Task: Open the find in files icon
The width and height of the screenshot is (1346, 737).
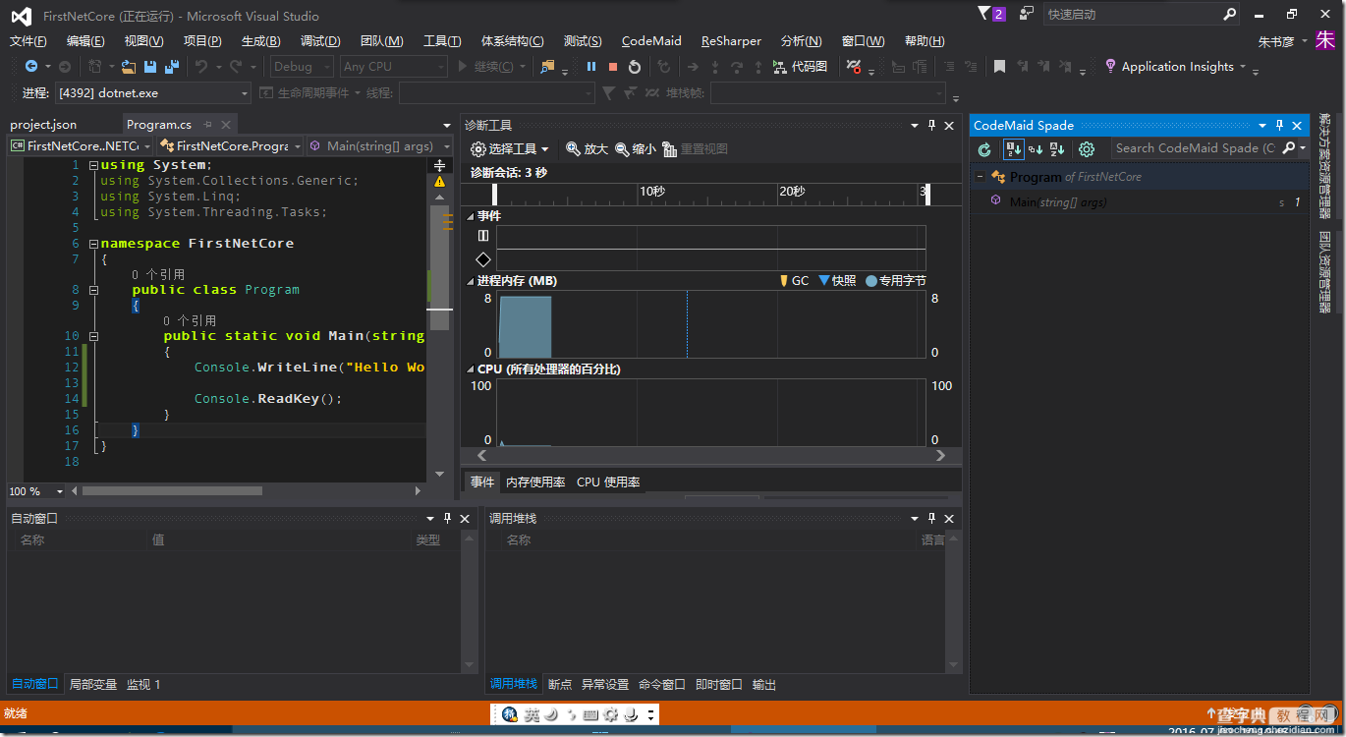Action: point(547,67)
